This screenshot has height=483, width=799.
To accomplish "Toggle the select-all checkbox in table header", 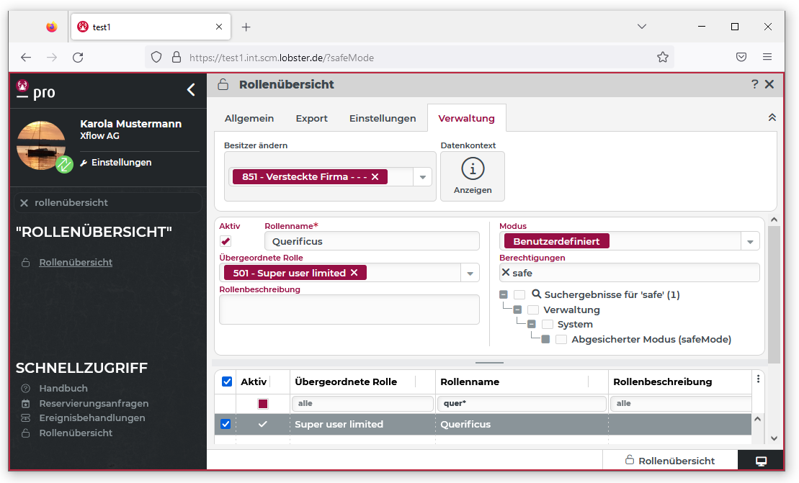I will (x=227, y=382).
